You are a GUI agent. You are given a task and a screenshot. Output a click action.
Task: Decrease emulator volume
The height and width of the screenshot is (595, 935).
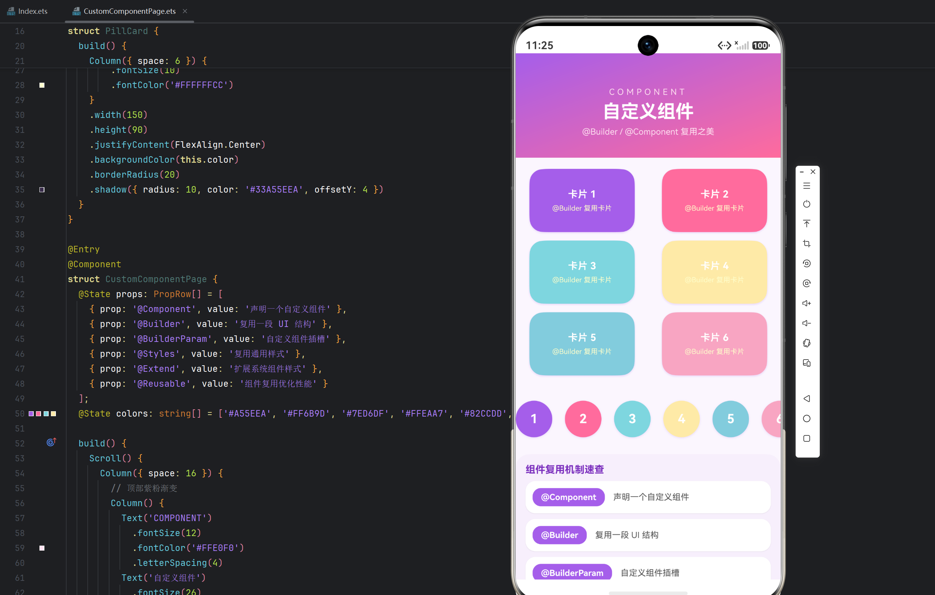(806, 323)
